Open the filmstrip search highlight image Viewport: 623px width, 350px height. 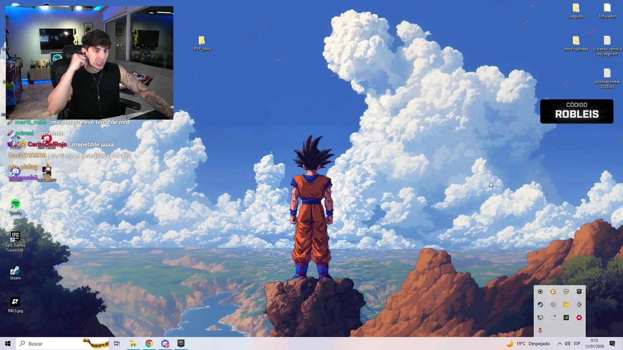coord(96,344)
